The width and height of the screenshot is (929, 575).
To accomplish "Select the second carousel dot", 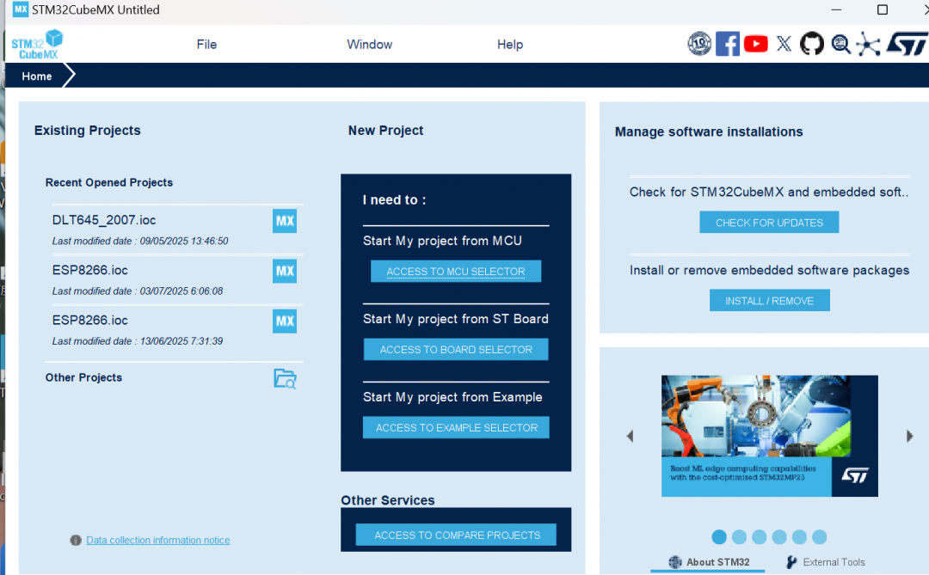I will point(740,537).
